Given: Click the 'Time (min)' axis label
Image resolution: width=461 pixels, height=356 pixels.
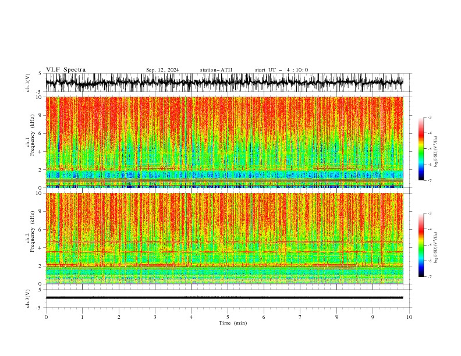Looking at the screenshot, I should (x=233, y=323).
